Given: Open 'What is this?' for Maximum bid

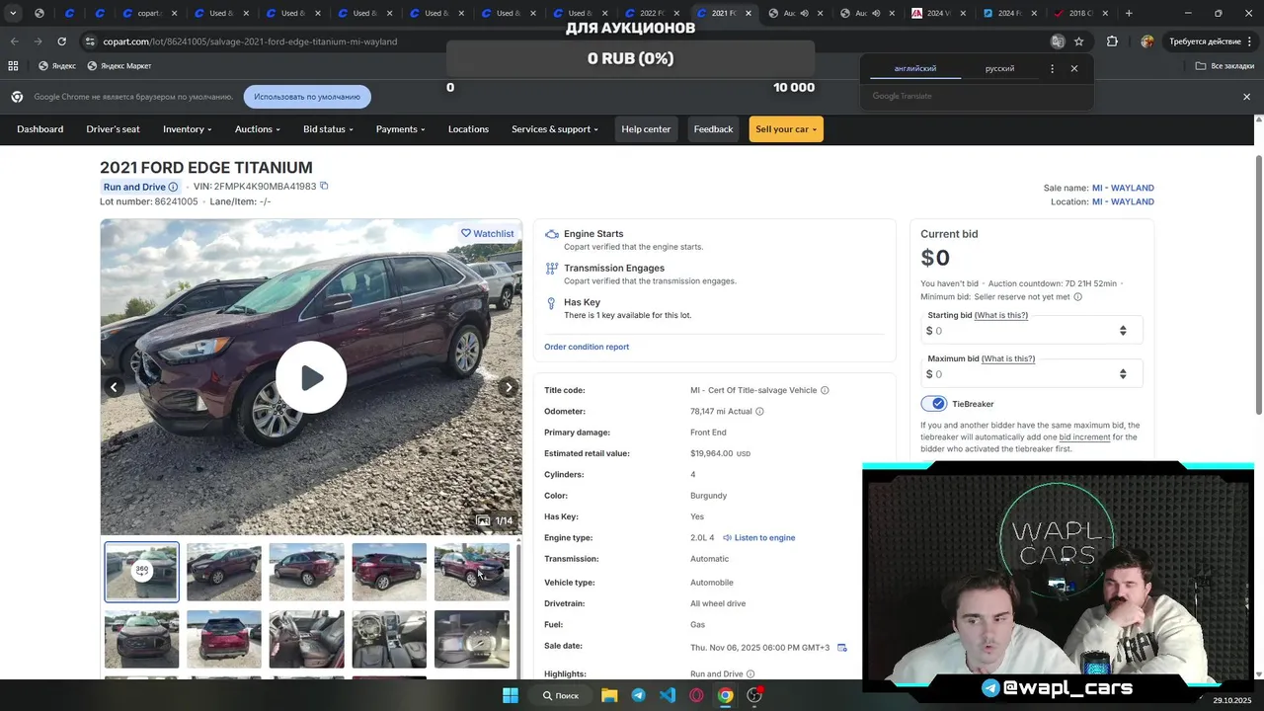Looking at the screenshot, I should 1008,358.
